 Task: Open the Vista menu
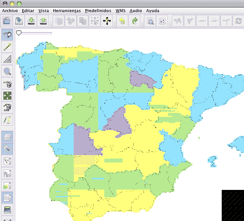pyautogui.click(x=44, y=11)
